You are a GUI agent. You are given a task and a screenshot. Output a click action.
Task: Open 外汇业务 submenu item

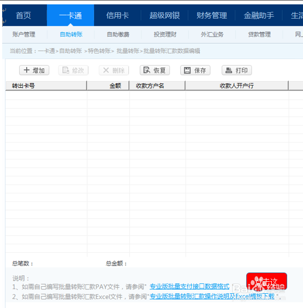212,34
